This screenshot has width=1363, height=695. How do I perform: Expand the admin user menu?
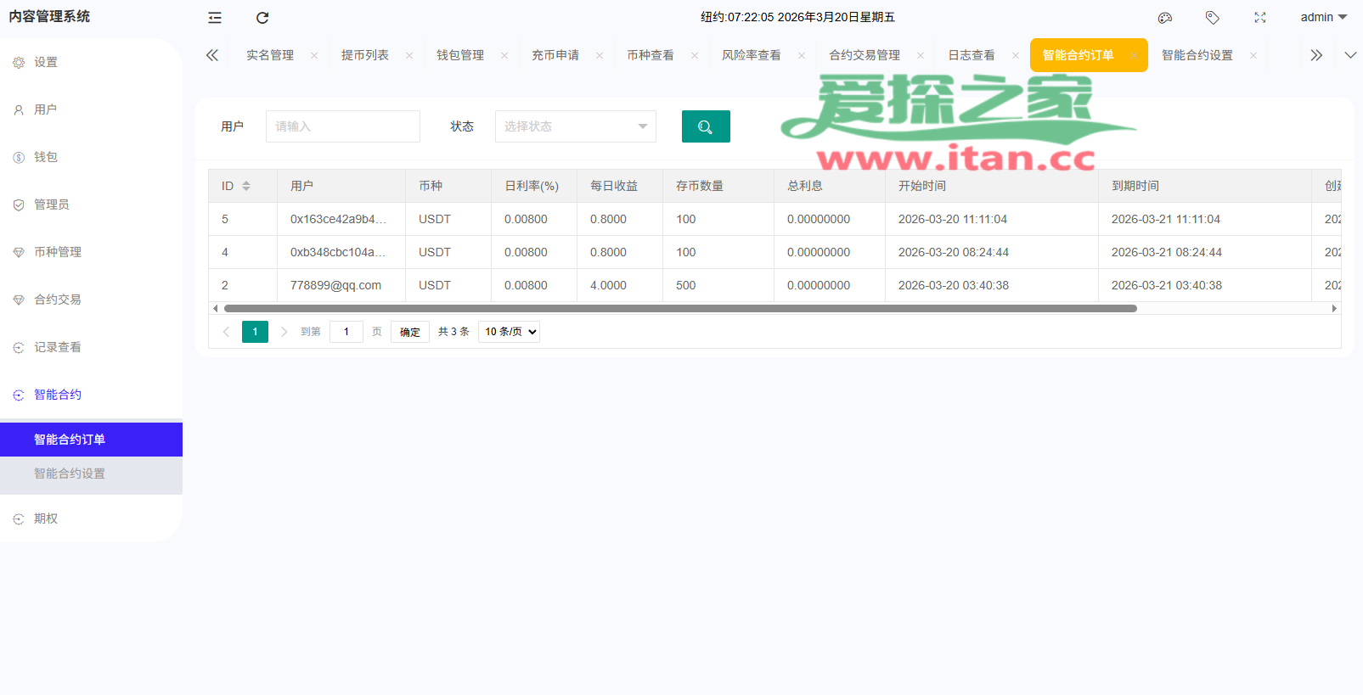coord(1323,17)
